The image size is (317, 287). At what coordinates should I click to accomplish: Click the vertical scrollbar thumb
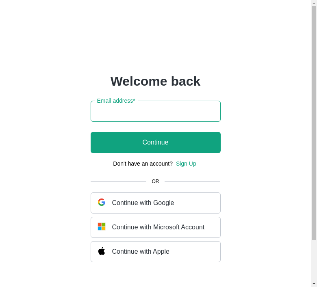click(x=314, y=123)
